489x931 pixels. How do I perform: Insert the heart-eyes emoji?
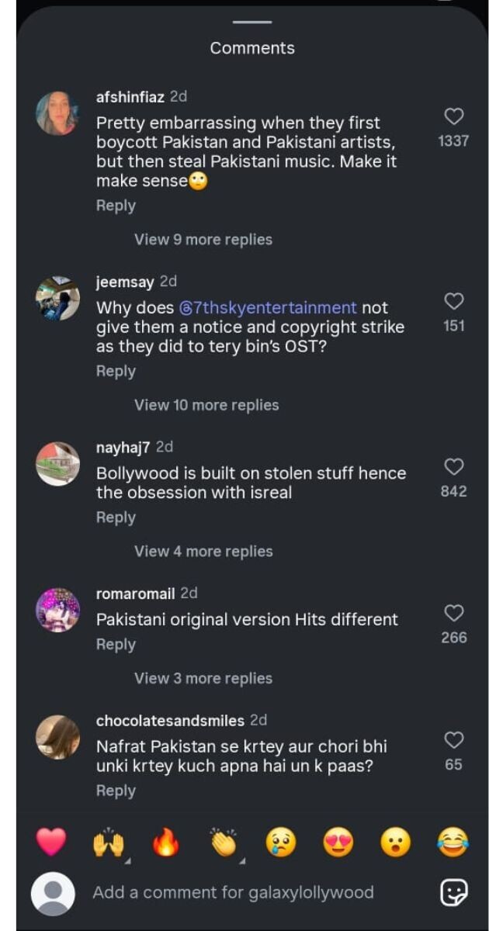[338, 842]
